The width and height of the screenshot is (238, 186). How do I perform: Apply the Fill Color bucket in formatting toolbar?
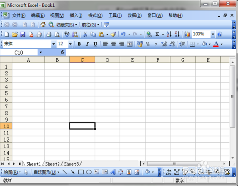coord(204,44)
